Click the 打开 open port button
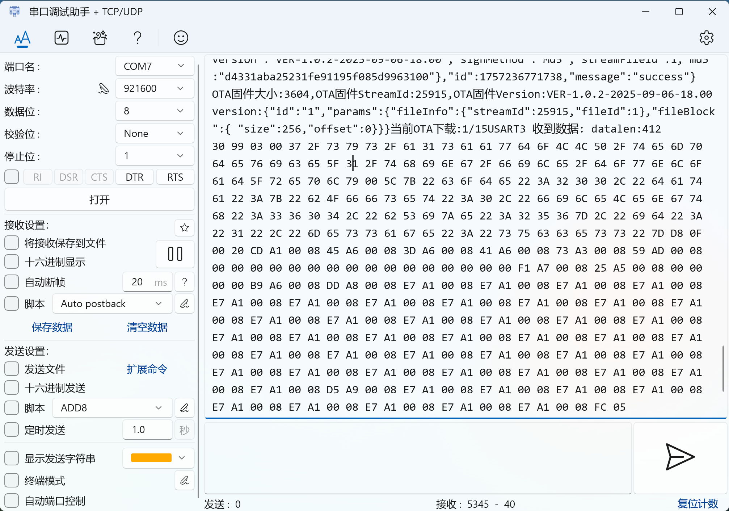The image size is (729, 511). point(99,200)
